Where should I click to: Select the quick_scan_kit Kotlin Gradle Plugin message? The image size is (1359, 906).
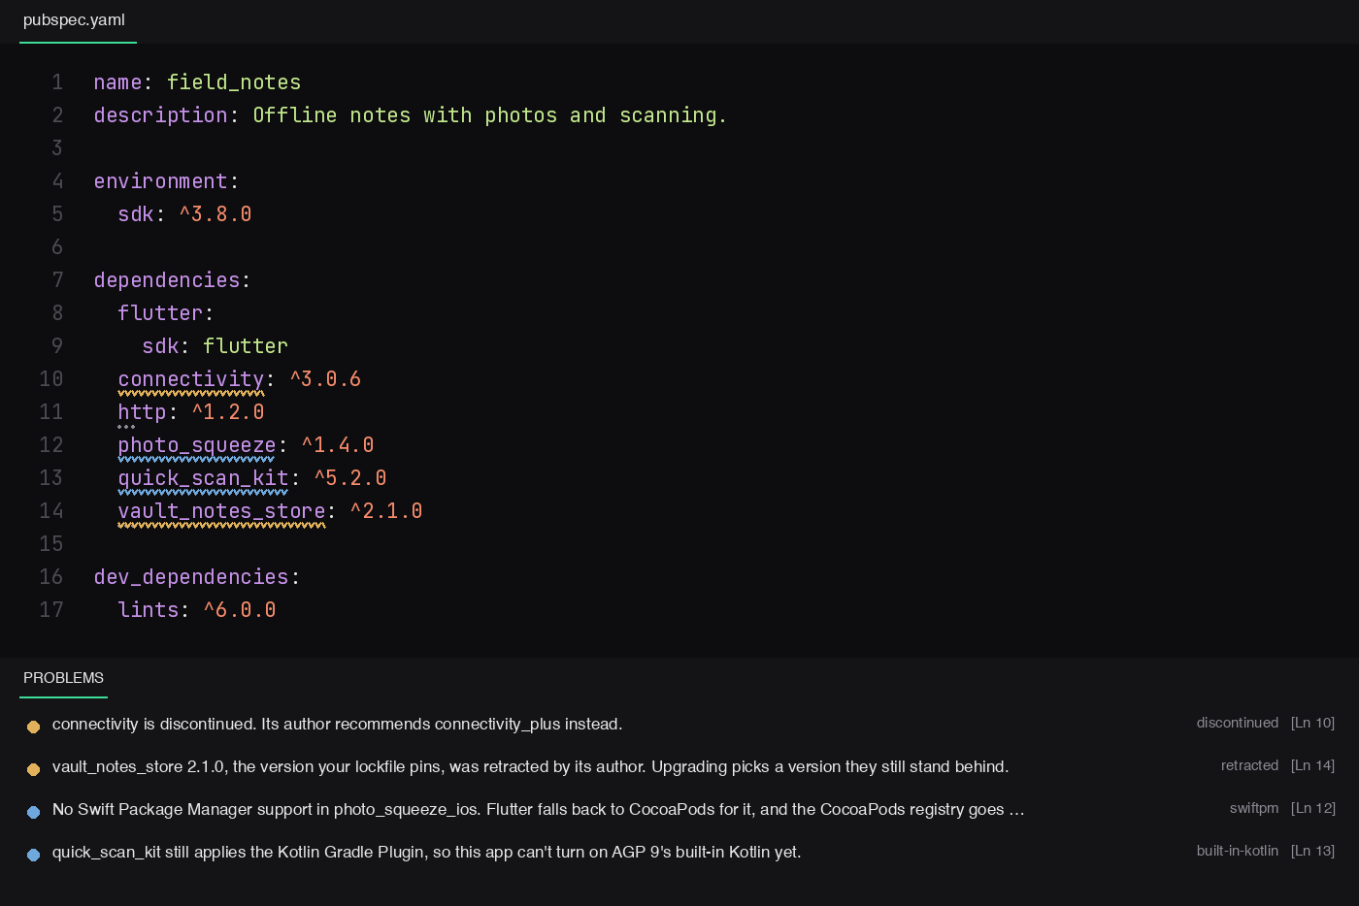coord(426,853)
